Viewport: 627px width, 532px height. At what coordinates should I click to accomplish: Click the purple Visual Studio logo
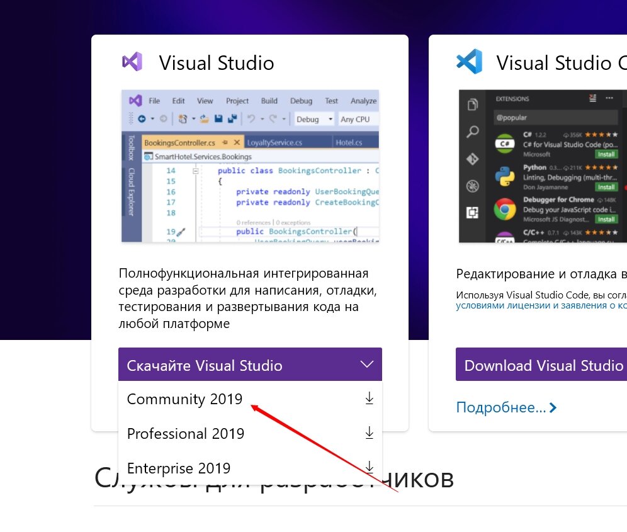click(x=132, y=62)
